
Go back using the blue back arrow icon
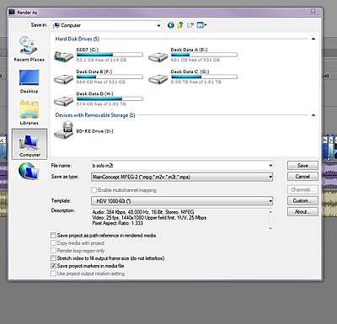[170, 25]
